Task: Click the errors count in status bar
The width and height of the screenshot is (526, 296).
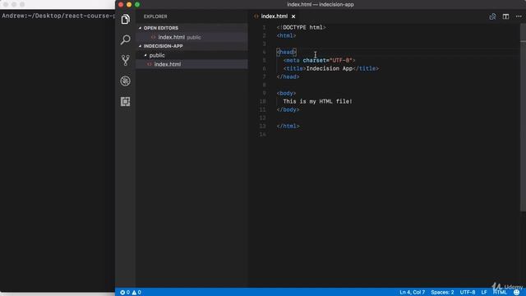Action: (x=125, y=293)
